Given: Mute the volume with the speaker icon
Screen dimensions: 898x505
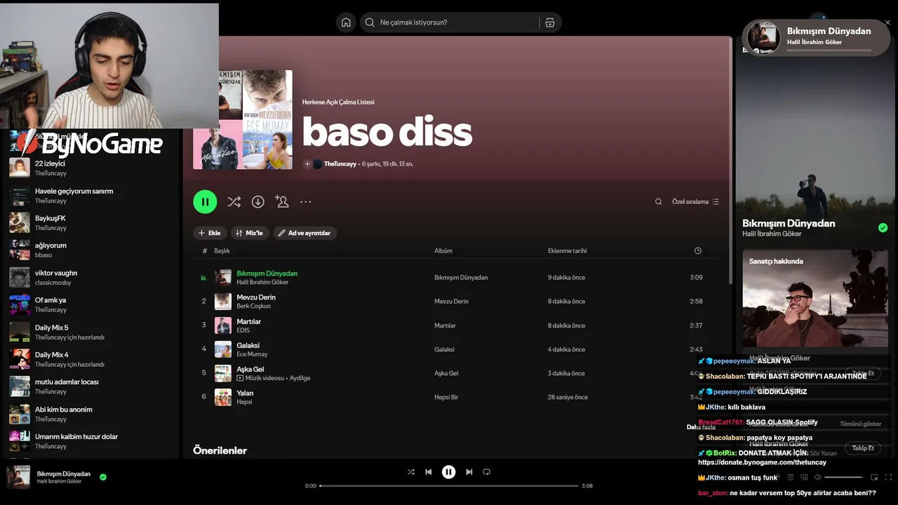Looking at the screenshot, I should (818, 478).
